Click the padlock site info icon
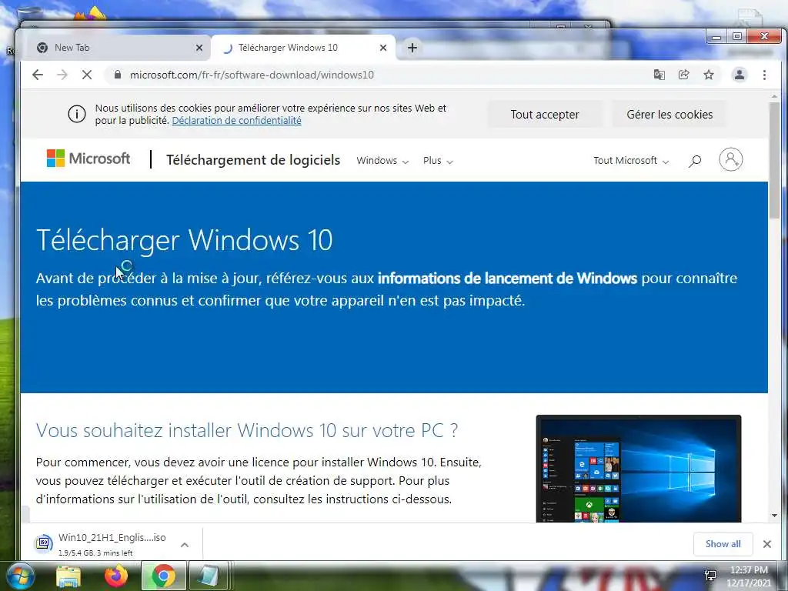The image size is (788, 591). (x=118, y=75)
